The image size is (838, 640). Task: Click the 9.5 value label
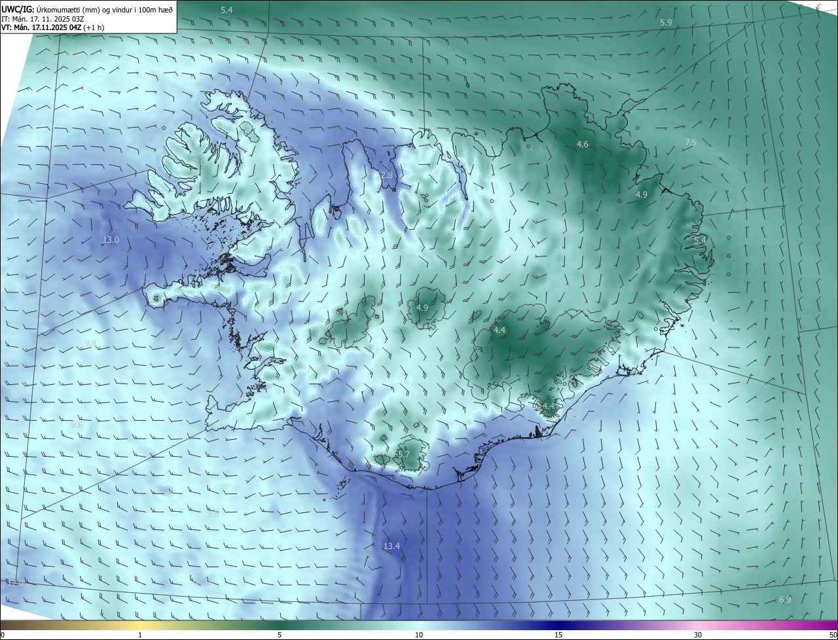(x=213, y=514)
